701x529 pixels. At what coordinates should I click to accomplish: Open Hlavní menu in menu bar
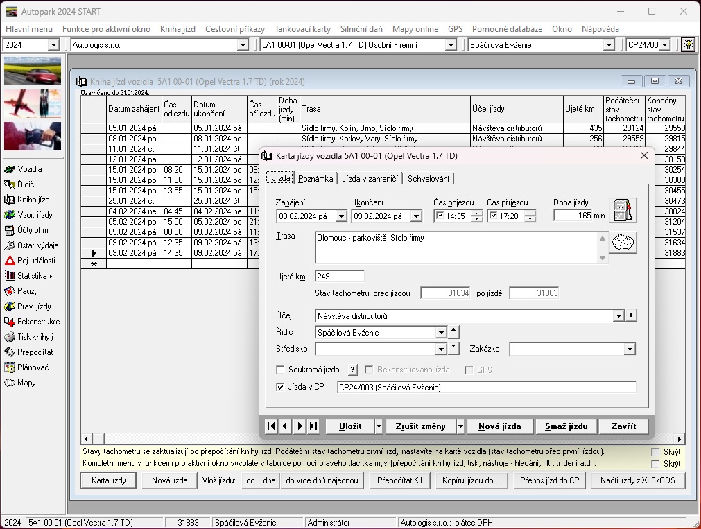click(29, 29)
